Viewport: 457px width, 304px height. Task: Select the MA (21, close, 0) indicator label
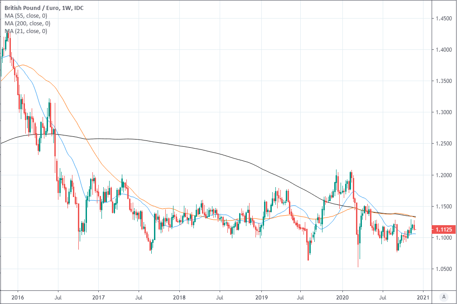pyautogui.click(x=26, y=31)
